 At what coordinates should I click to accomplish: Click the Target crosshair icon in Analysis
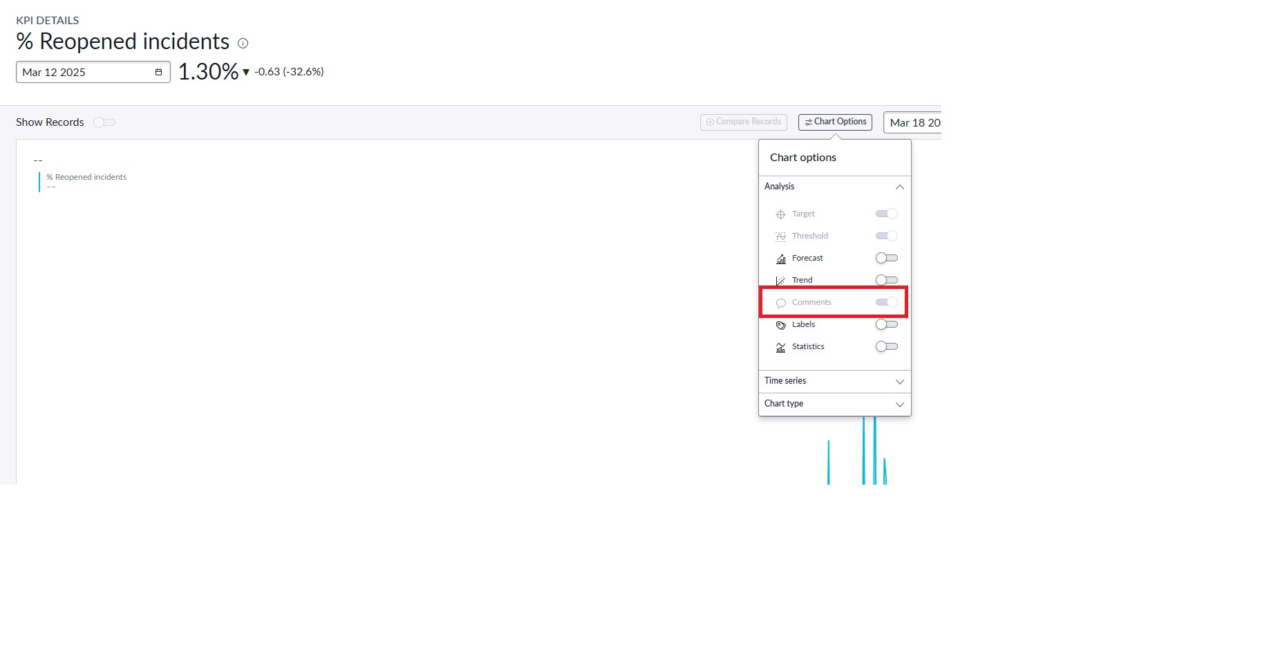(780, 214)
